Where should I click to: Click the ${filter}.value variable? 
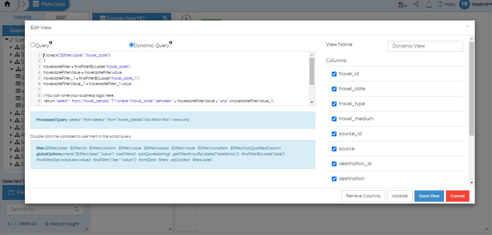pos(130,148)
